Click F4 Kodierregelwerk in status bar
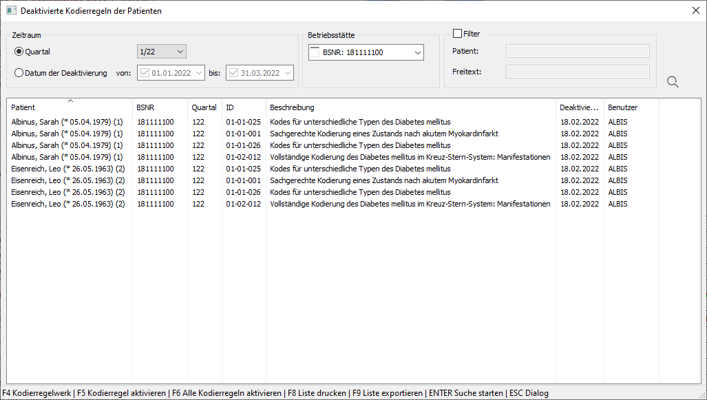The height and width of the screenshot is (400, 707). pyautogui.click(x=36, y=393)
